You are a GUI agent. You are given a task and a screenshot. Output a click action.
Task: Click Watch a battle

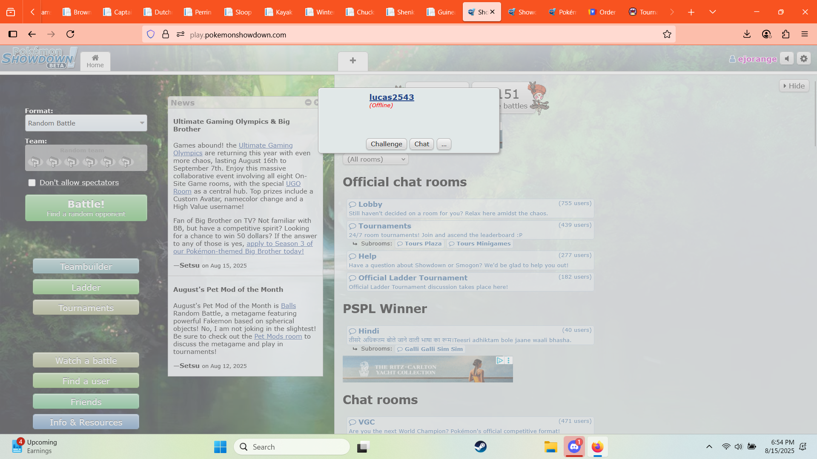[86, 360]
